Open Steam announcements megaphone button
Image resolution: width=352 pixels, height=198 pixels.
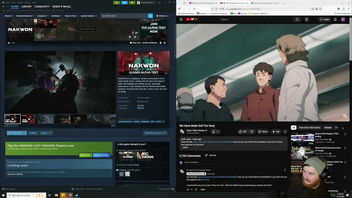[124, 2]
